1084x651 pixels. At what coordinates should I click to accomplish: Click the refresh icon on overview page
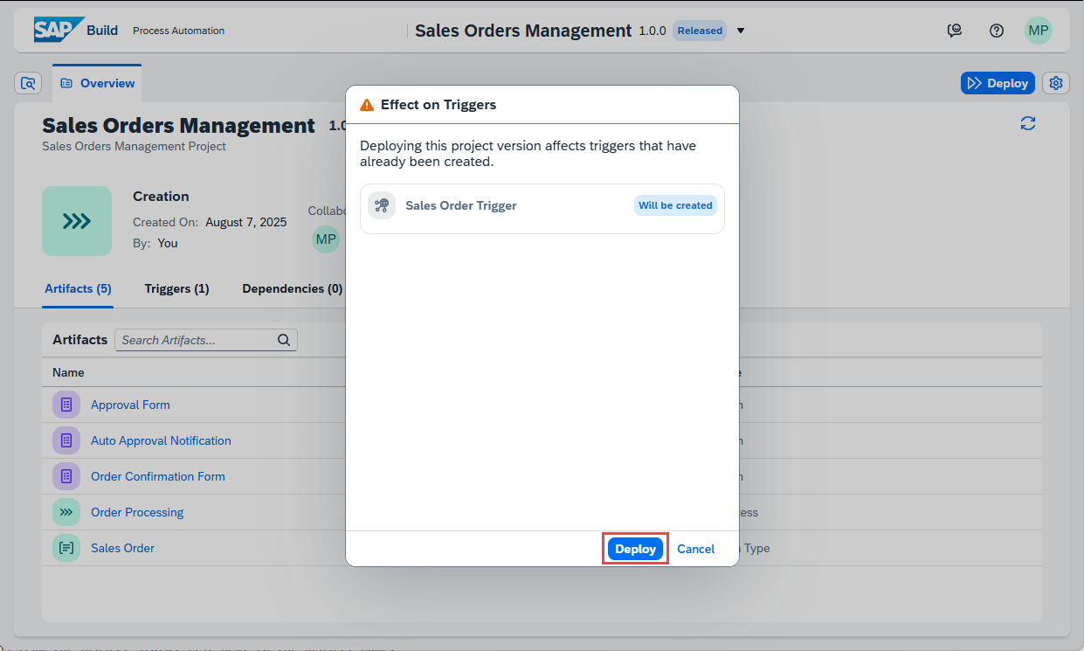1028,123
